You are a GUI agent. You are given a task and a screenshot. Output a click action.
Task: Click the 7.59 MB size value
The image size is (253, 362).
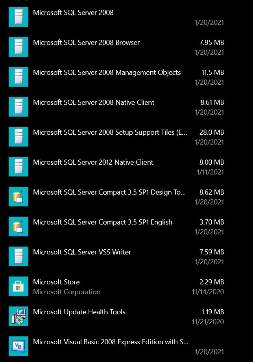[x=212, y=252]
